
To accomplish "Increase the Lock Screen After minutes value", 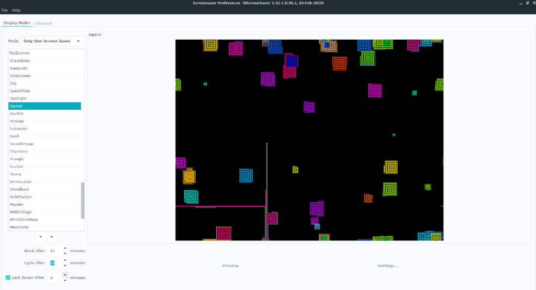I will point(65,275).
